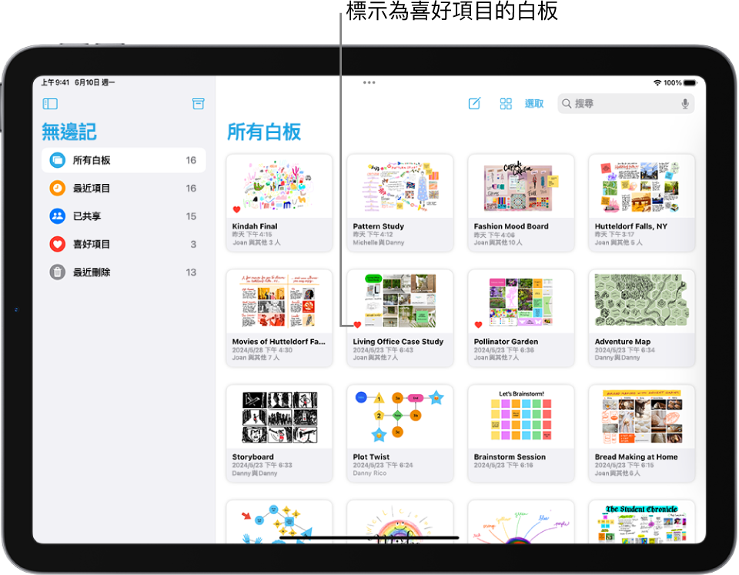Click the Bread Making at Home title
Viewport: 739px width, 575px height.
coord(637,456)
